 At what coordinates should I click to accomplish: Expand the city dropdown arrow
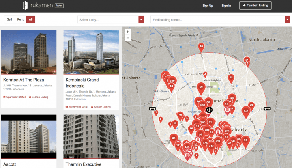(141, 19)
